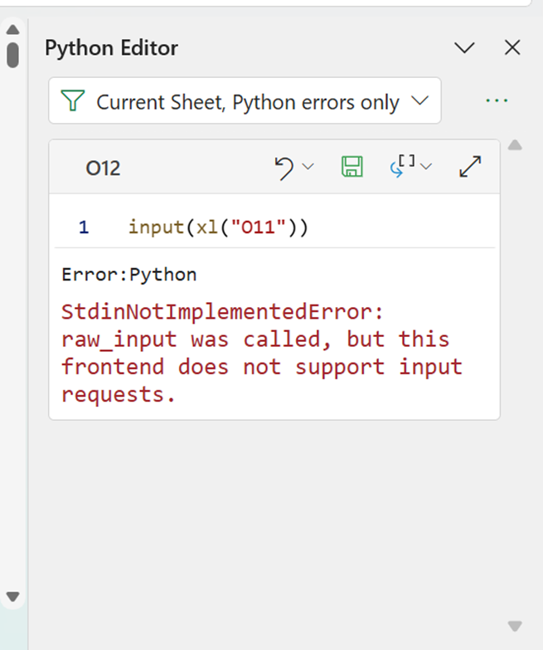Expand the Python output type dropdown arrow

click(x=426, y=168)
